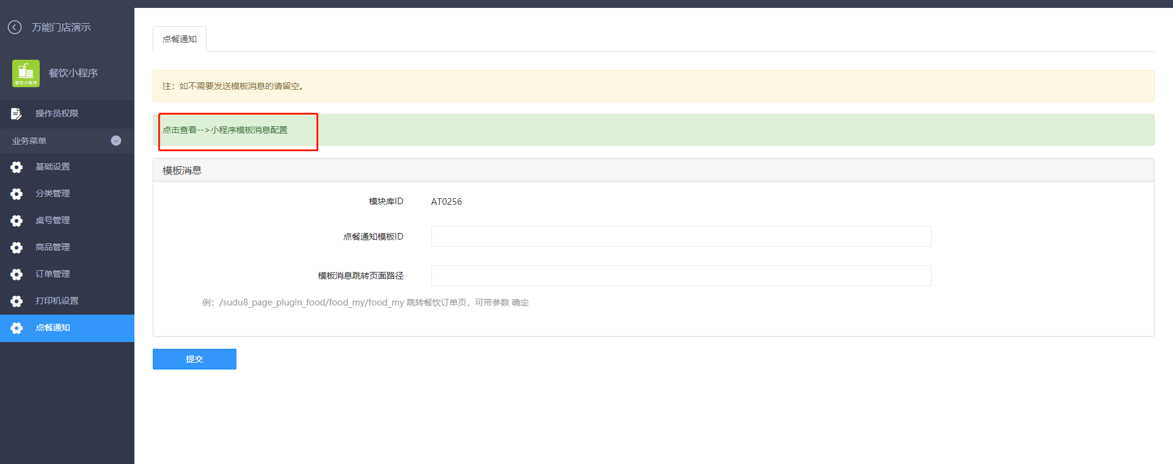Collapse the 业务菜单 chevron toggle

tap(116, 141)
